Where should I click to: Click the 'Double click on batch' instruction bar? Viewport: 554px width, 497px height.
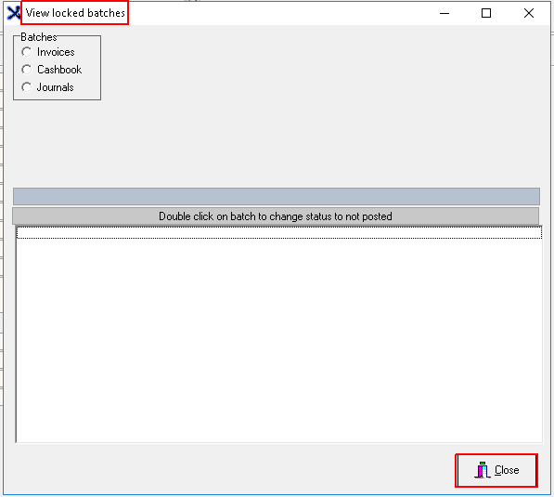[276, 216]
